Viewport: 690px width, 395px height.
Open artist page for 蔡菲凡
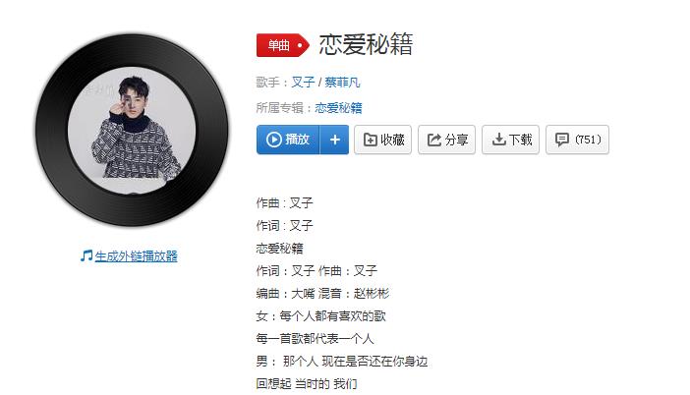pyautogui.click(x=342, y=83)
